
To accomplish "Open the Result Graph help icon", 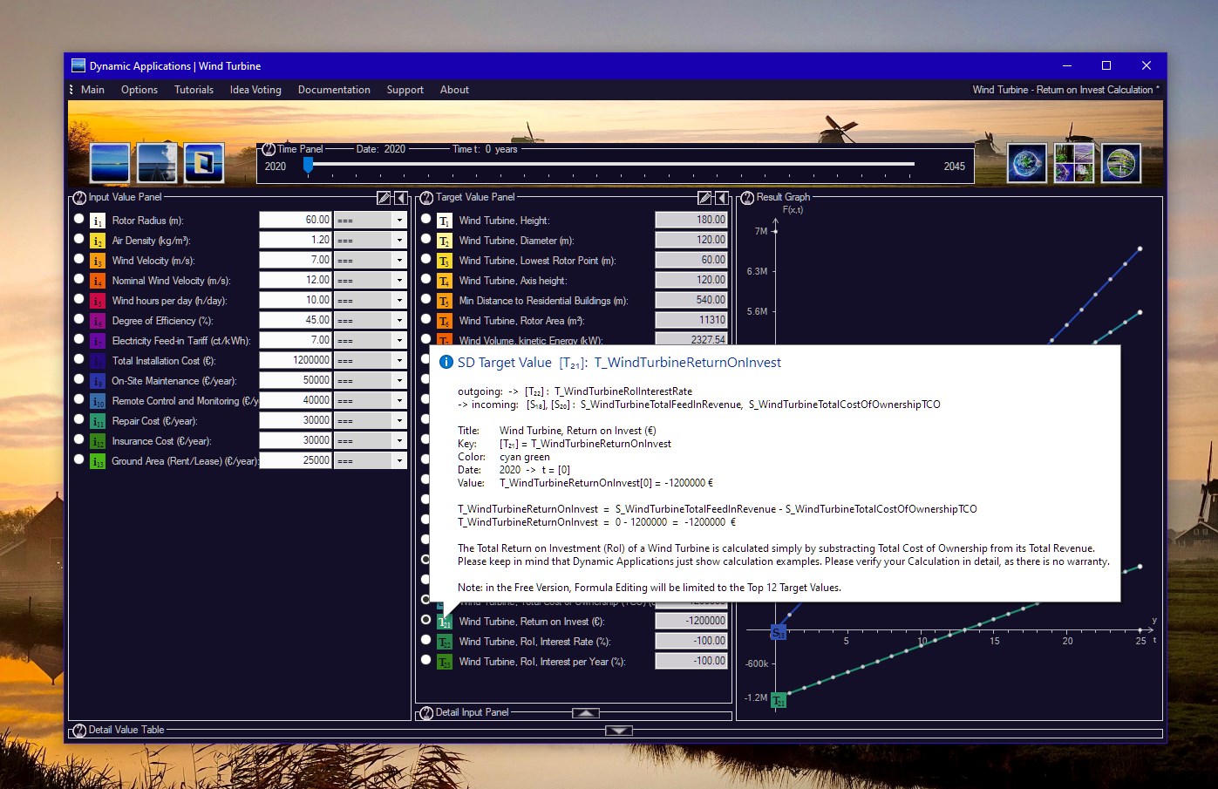I will (x=747, y=197).
